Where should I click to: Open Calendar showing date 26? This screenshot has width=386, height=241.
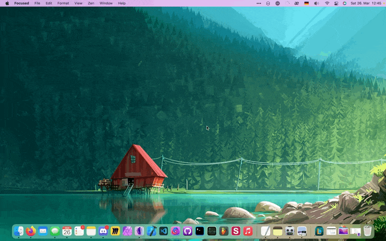(67, 231)
